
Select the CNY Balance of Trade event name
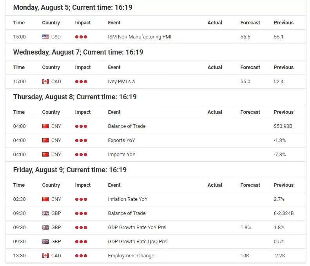point(127,126)
